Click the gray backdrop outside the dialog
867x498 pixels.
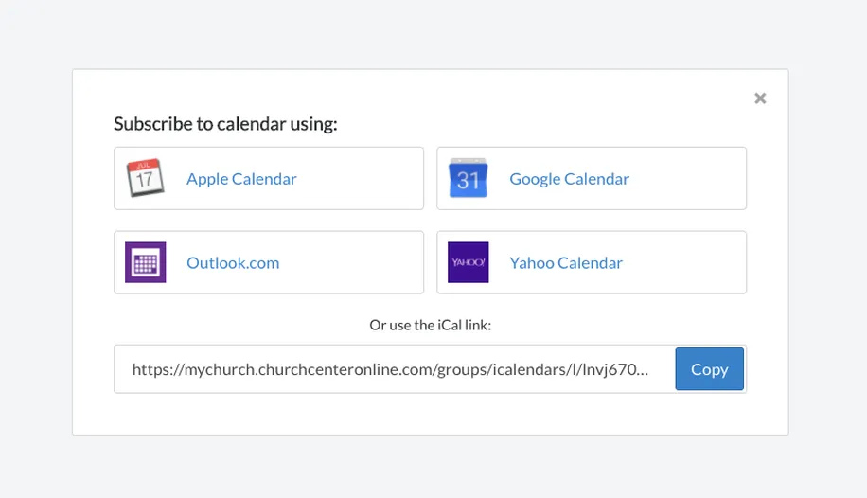click(38, 246)
